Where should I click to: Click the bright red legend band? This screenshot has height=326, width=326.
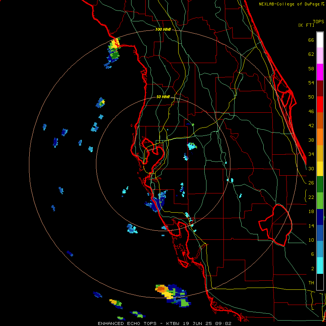[320, 104]
